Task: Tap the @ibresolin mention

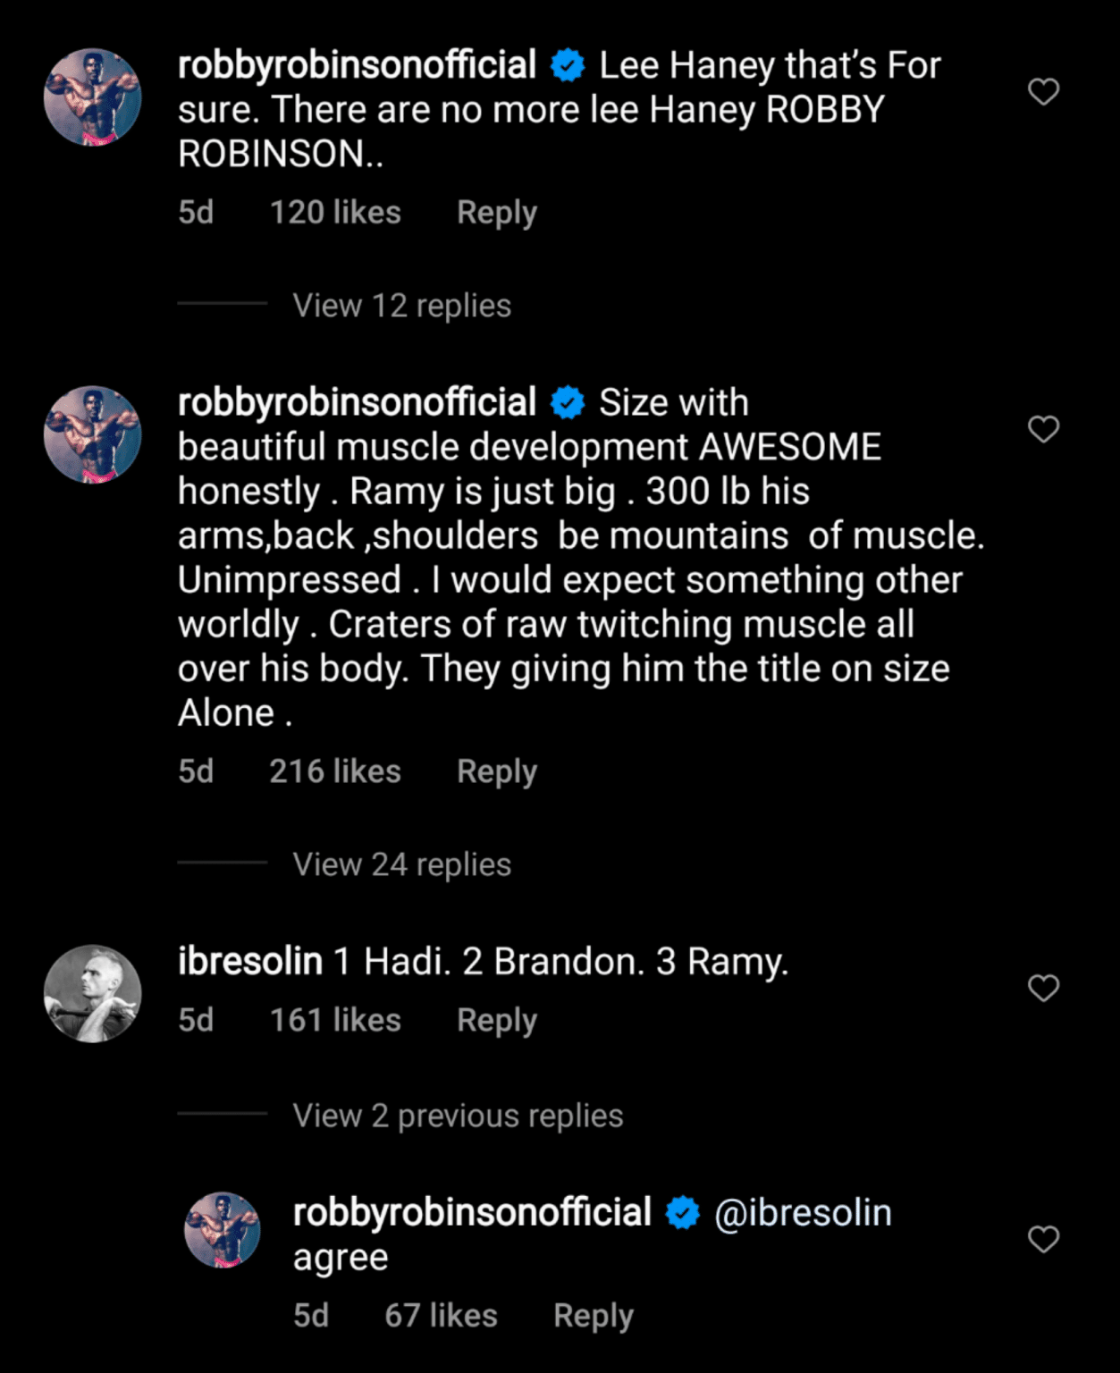Action: point(802,1213)
